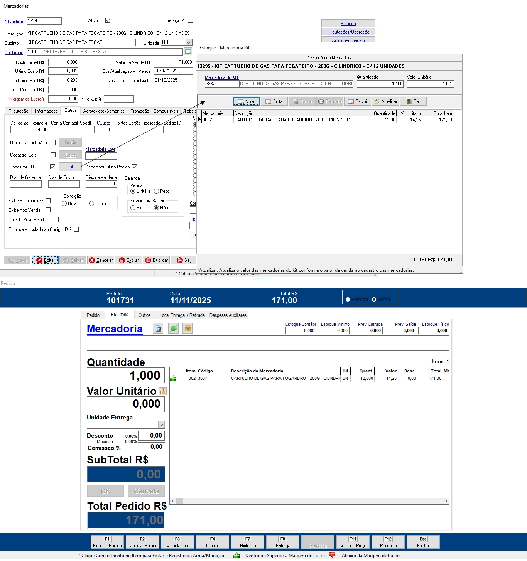The image size is (527, 561).
Task: Enable Cadastrar Lote checkbox
Action: pos(53,155)
